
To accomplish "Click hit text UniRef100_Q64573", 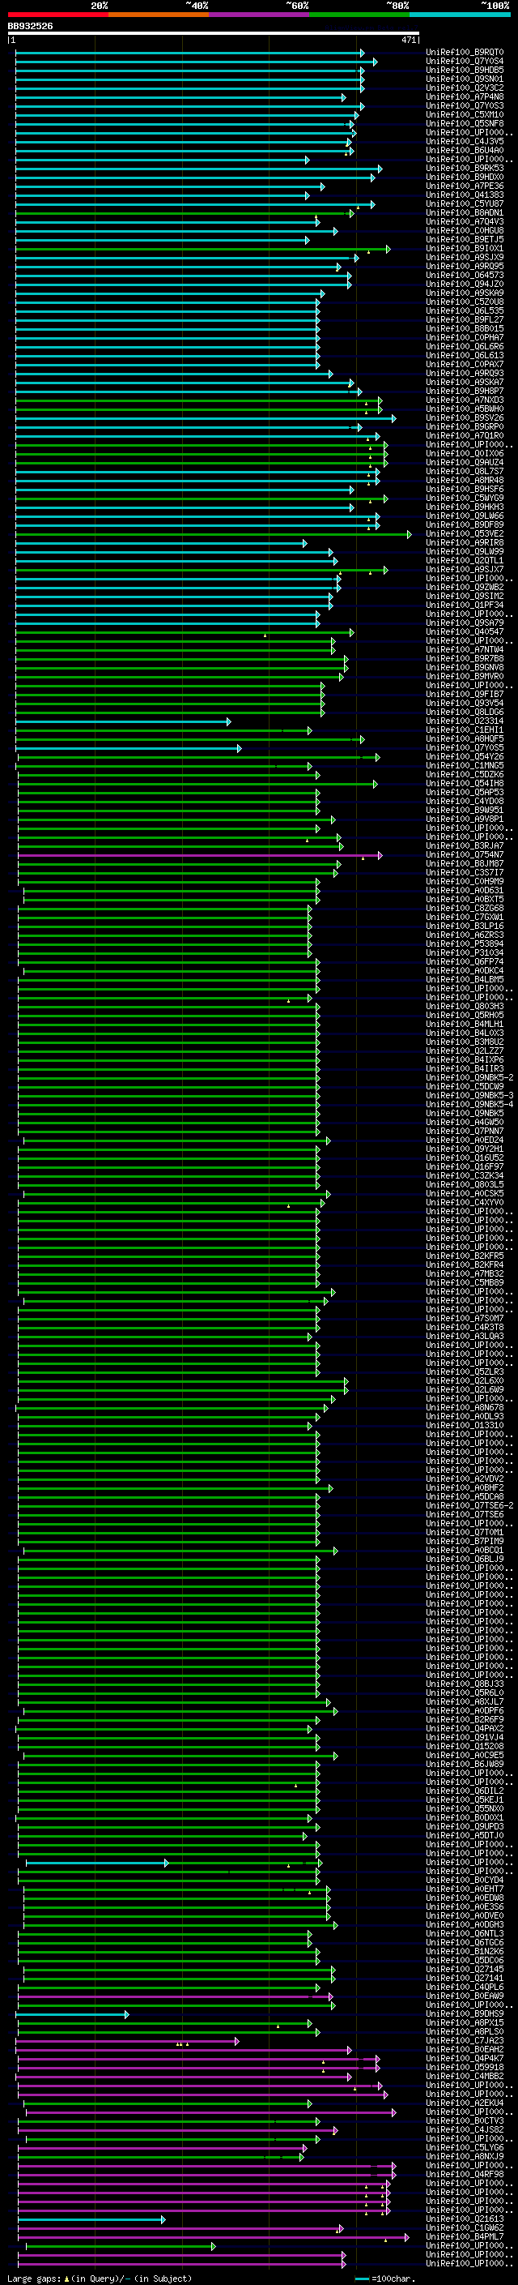I will pos(465,275).
